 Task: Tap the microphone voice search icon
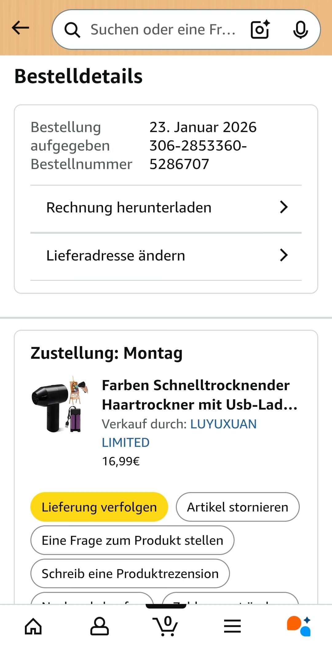300,30
